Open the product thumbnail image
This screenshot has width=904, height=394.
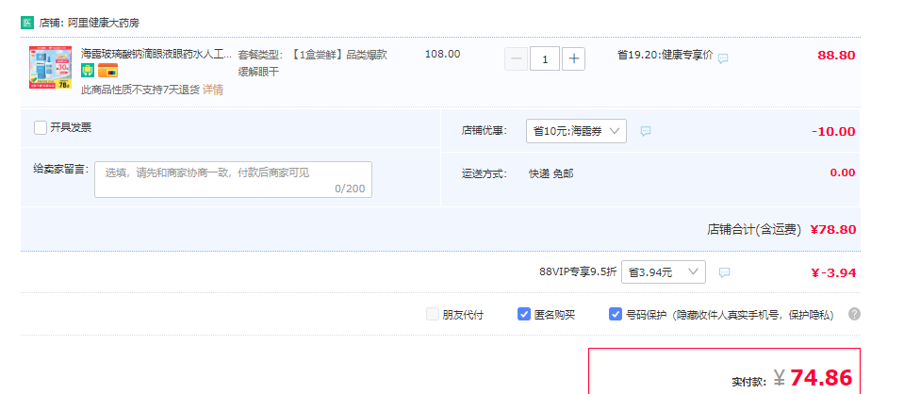point(51,68)
